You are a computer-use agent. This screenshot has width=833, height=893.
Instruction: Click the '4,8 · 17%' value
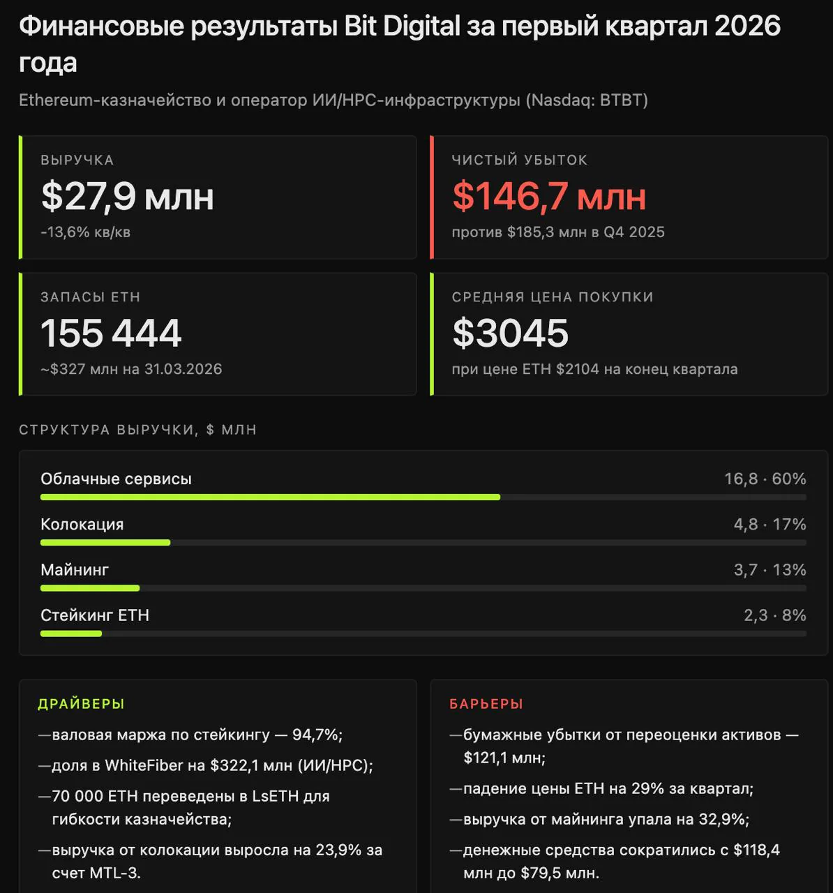[x=770, y=525]
